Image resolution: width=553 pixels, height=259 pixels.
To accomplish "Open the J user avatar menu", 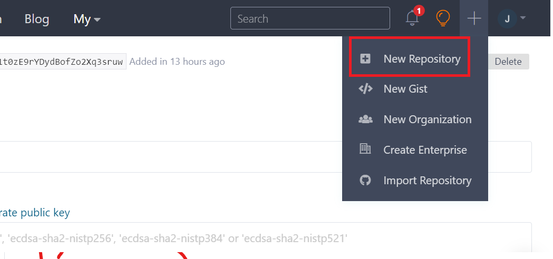I will 511,18.
